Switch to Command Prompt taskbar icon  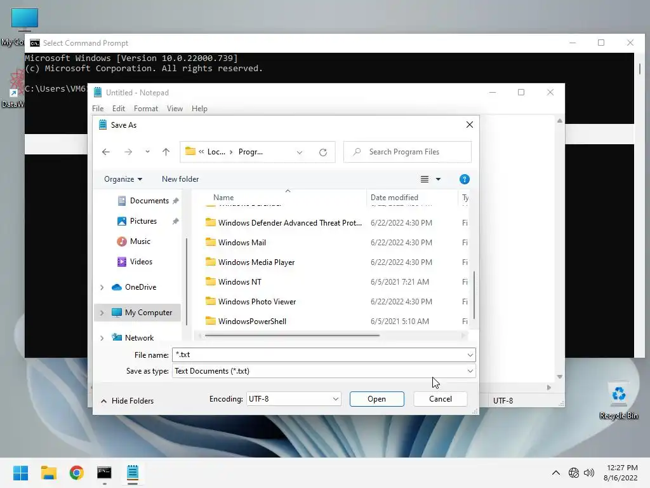[x=104, y=473]
